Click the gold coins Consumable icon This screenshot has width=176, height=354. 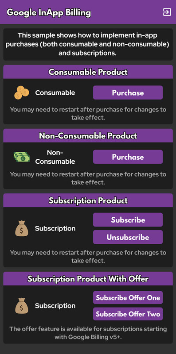[x=22, y=92]
